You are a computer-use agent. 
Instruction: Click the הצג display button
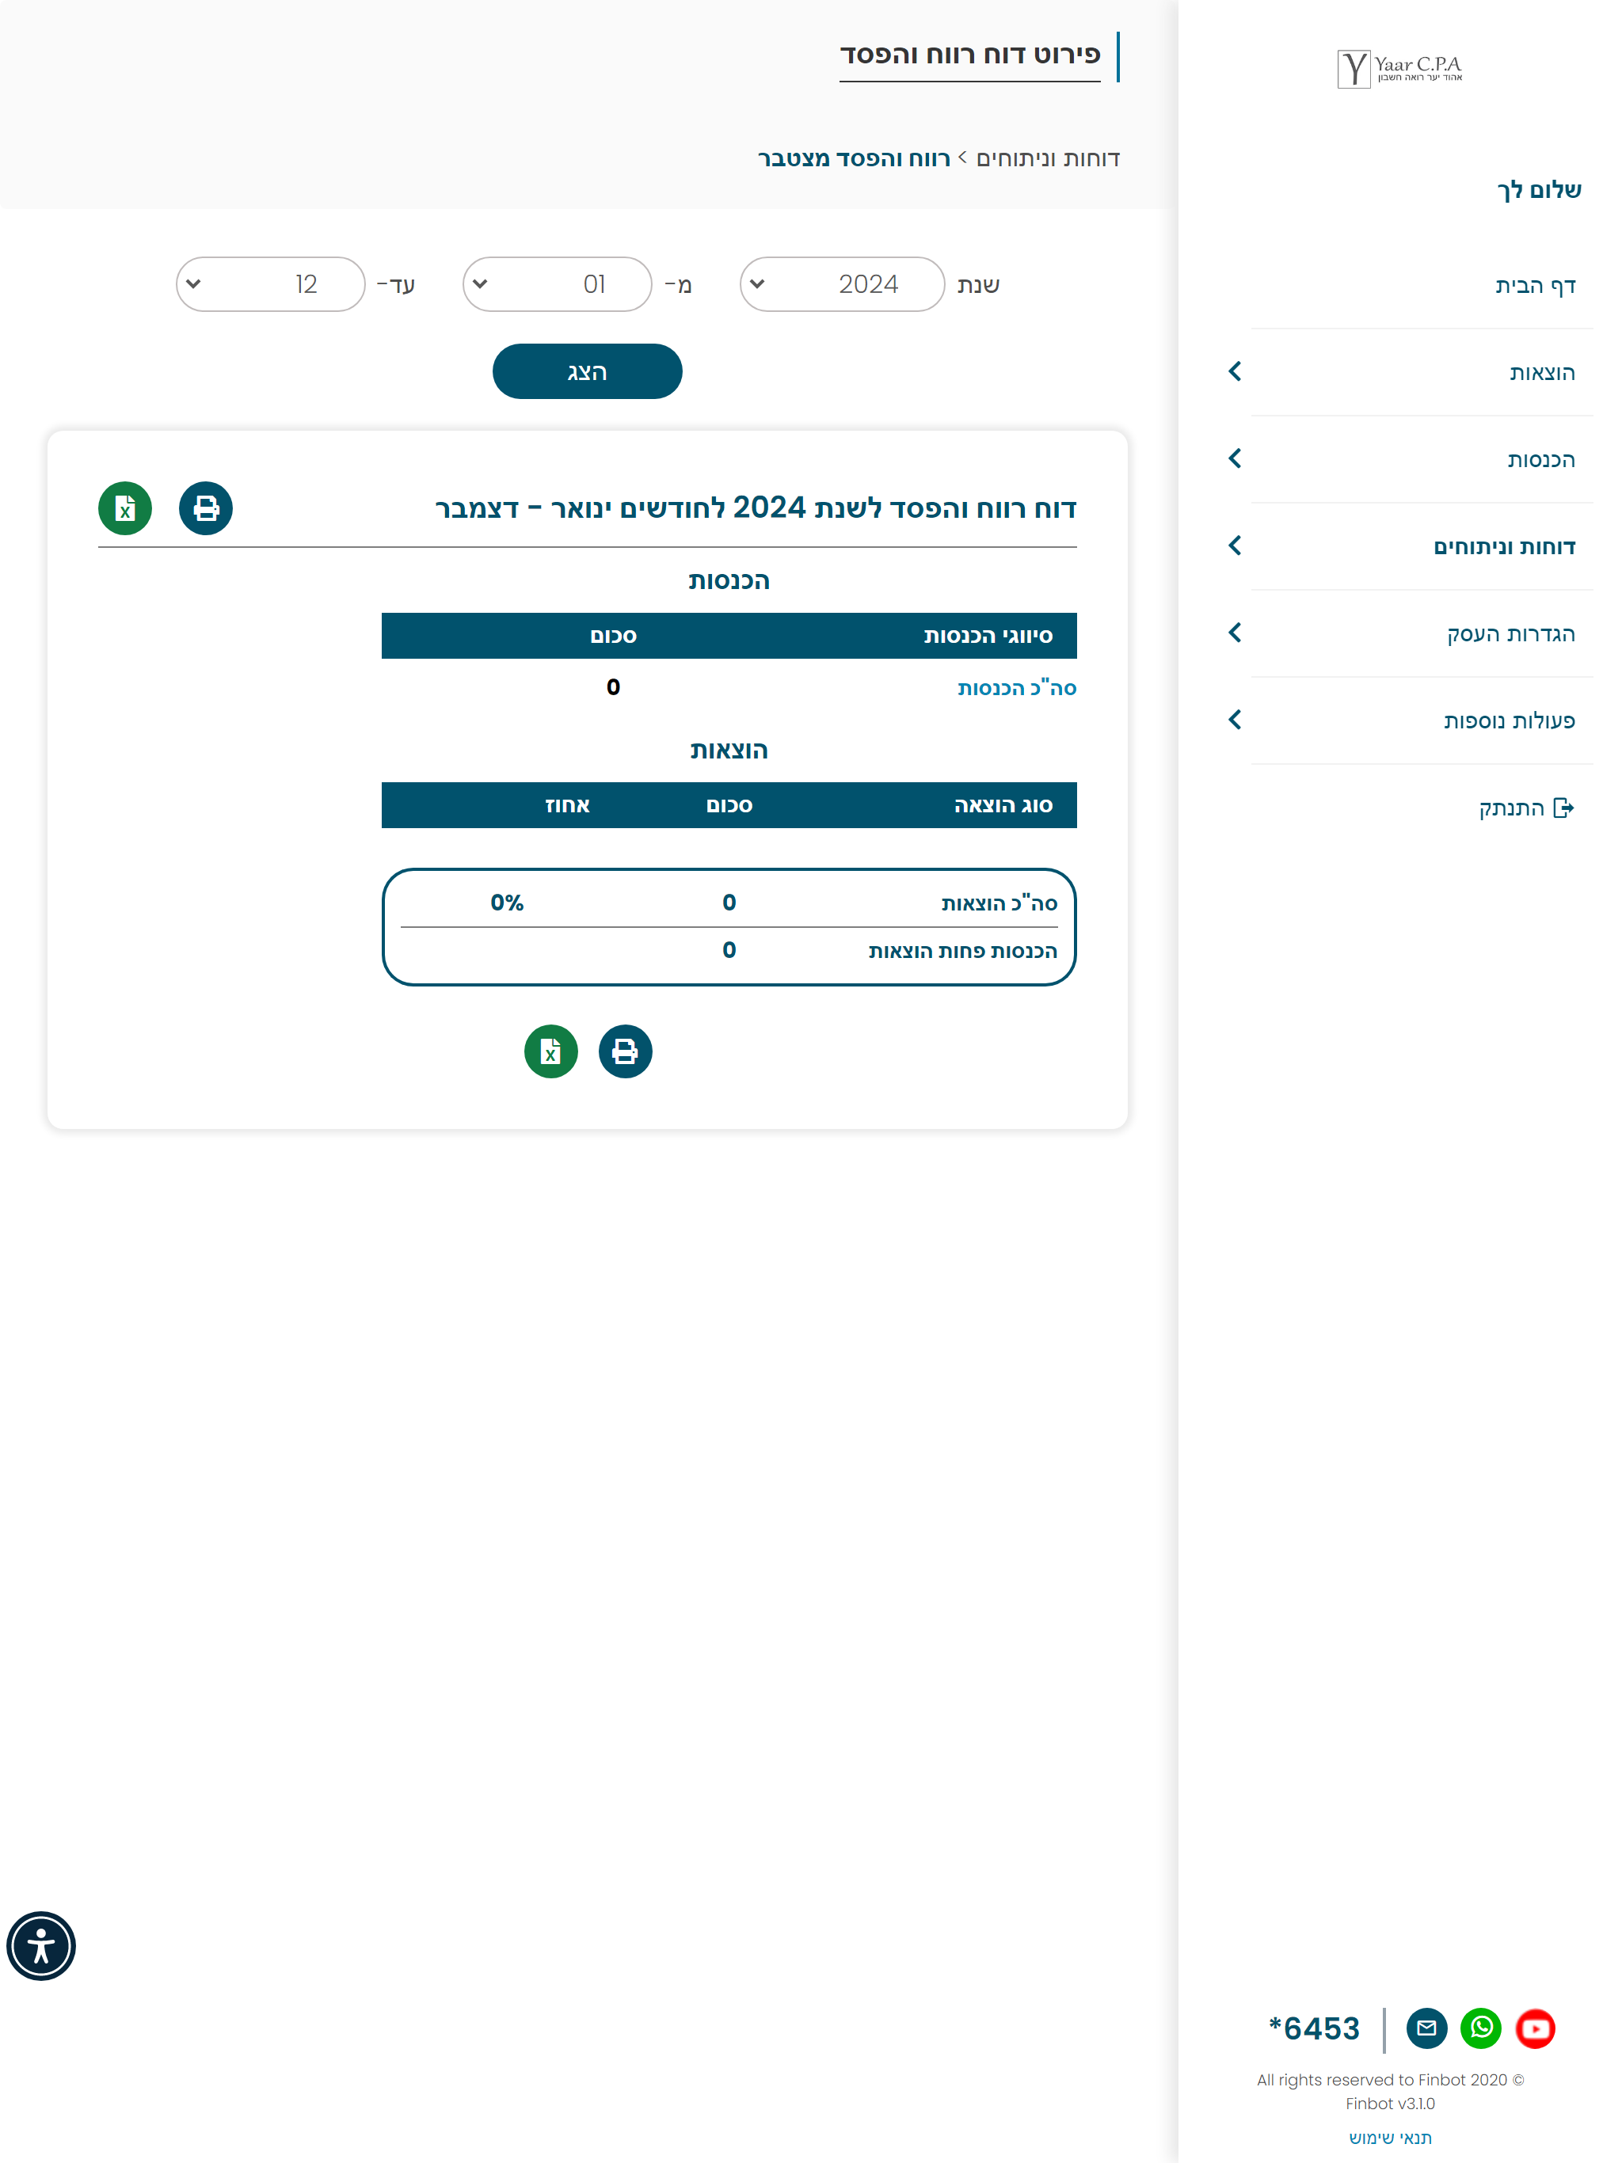click(x=587, y=371)
